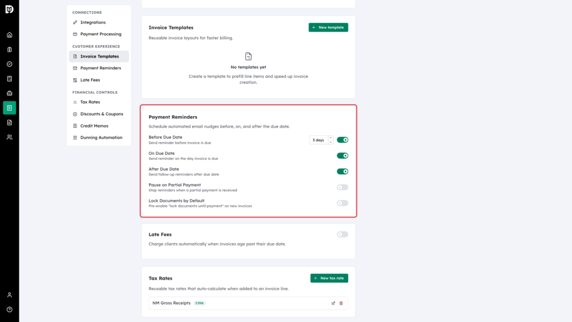Delete the NM Gross Receipts tax rate
Screen dimensions: 572x322
point(341,303)
